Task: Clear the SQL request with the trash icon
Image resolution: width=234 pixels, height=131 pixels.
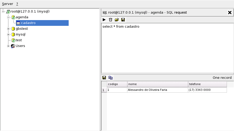Action: [110, 20]
